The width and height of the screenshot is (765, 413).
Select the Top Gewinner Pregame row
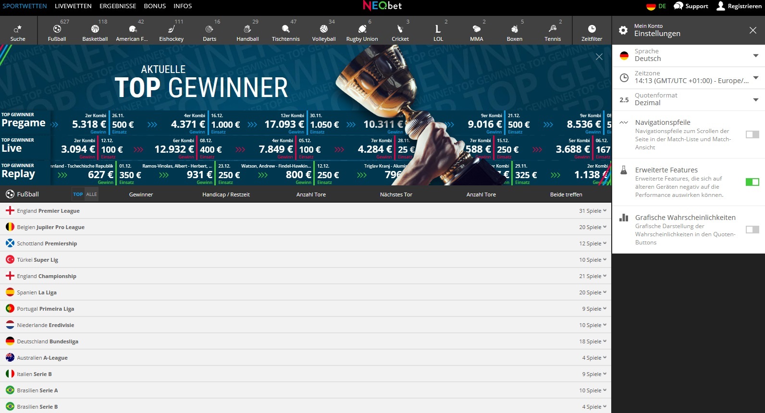[x=25, y=123]
